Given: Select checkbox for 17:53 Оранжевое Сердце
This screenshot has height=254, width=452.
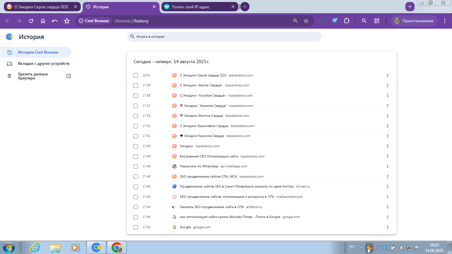Looking at the screenshot, I should tap(136, 126).
